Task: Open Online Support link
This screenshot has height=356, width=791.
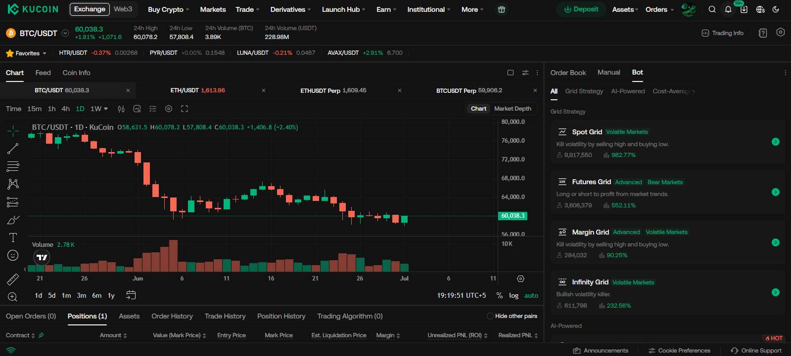Action: point(756,351)
